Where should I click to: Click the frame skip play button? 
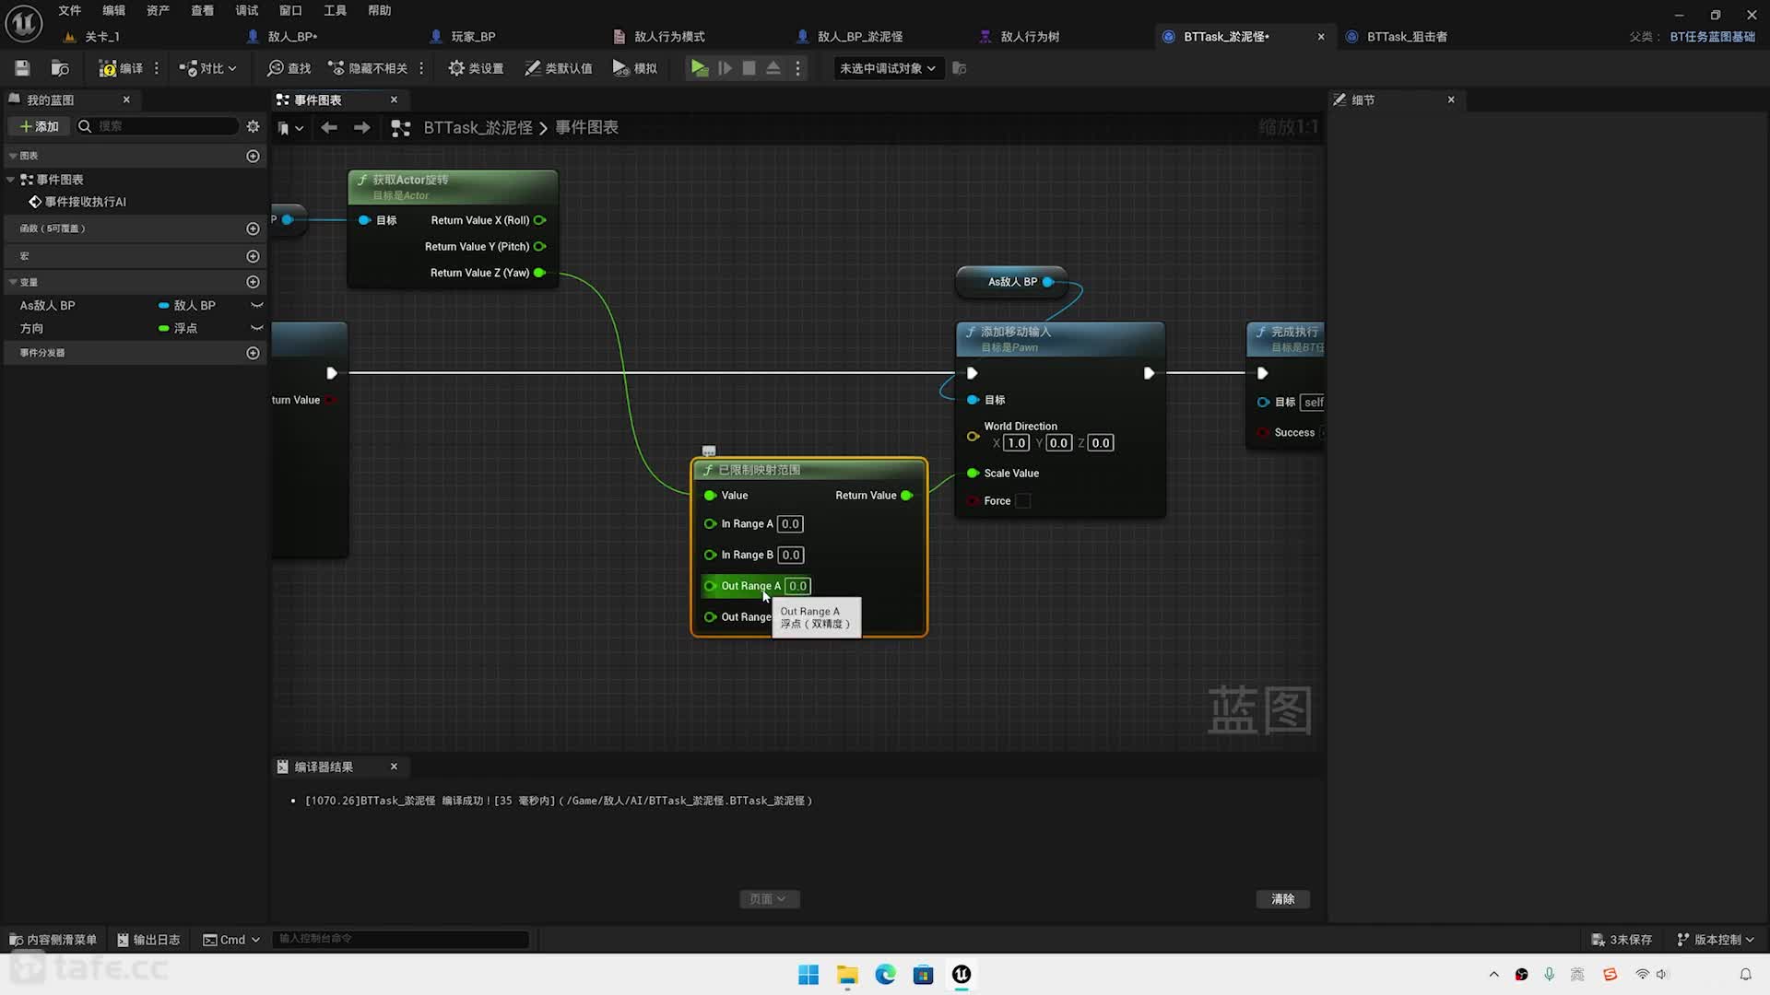point(725,68)
